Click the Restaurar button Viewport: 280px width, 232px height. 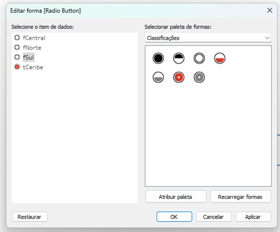30,217
